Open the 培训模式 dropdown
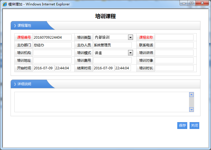The width and height of the screenshot is (211, 150). (x=130, y=53)
